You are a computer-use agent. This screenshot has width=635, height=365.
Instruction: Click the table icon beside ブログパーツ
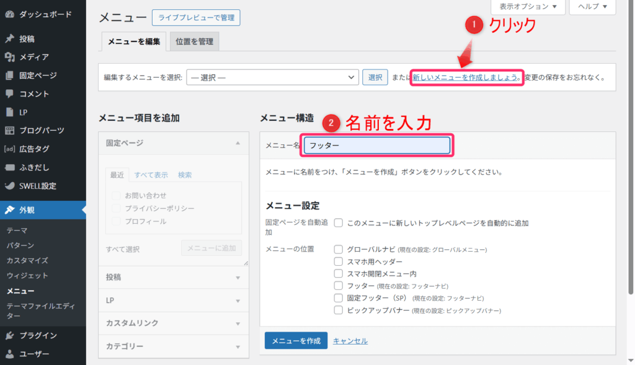click(x=10, y=130)
